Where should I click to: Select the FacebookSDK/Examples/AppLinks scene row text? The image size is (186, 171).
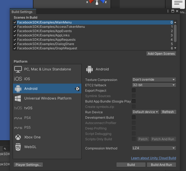click(x=43, y=35)
